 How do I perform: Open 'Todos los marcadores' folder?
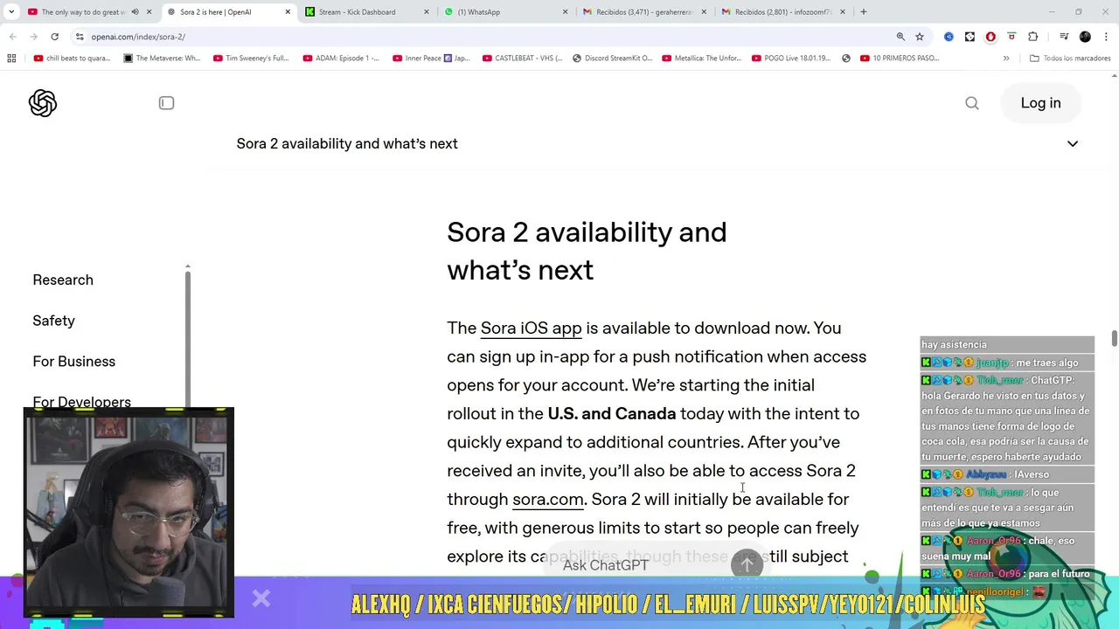click(1070, 59)
